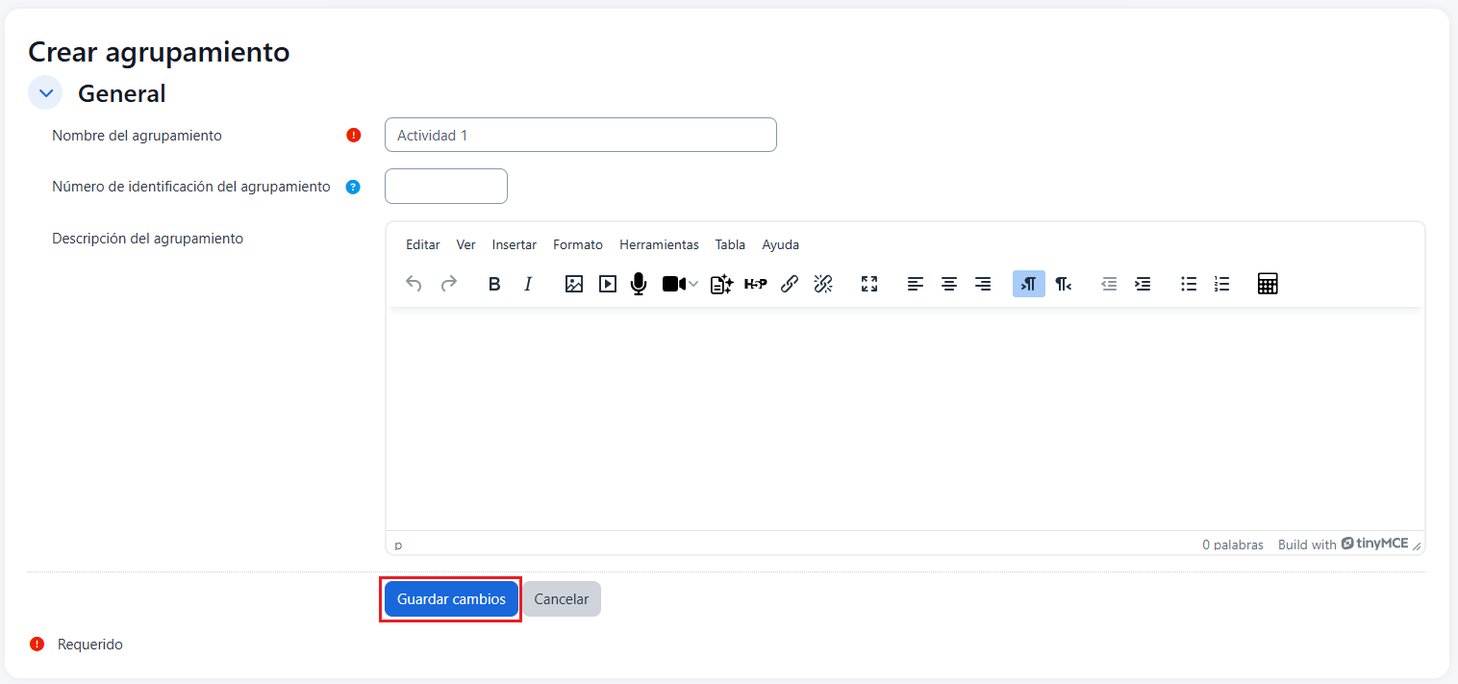Image resolution: width=1458 pixels, height=684 pixels.
Task: Open the video recording dropdown arrow
Action: 693,284
